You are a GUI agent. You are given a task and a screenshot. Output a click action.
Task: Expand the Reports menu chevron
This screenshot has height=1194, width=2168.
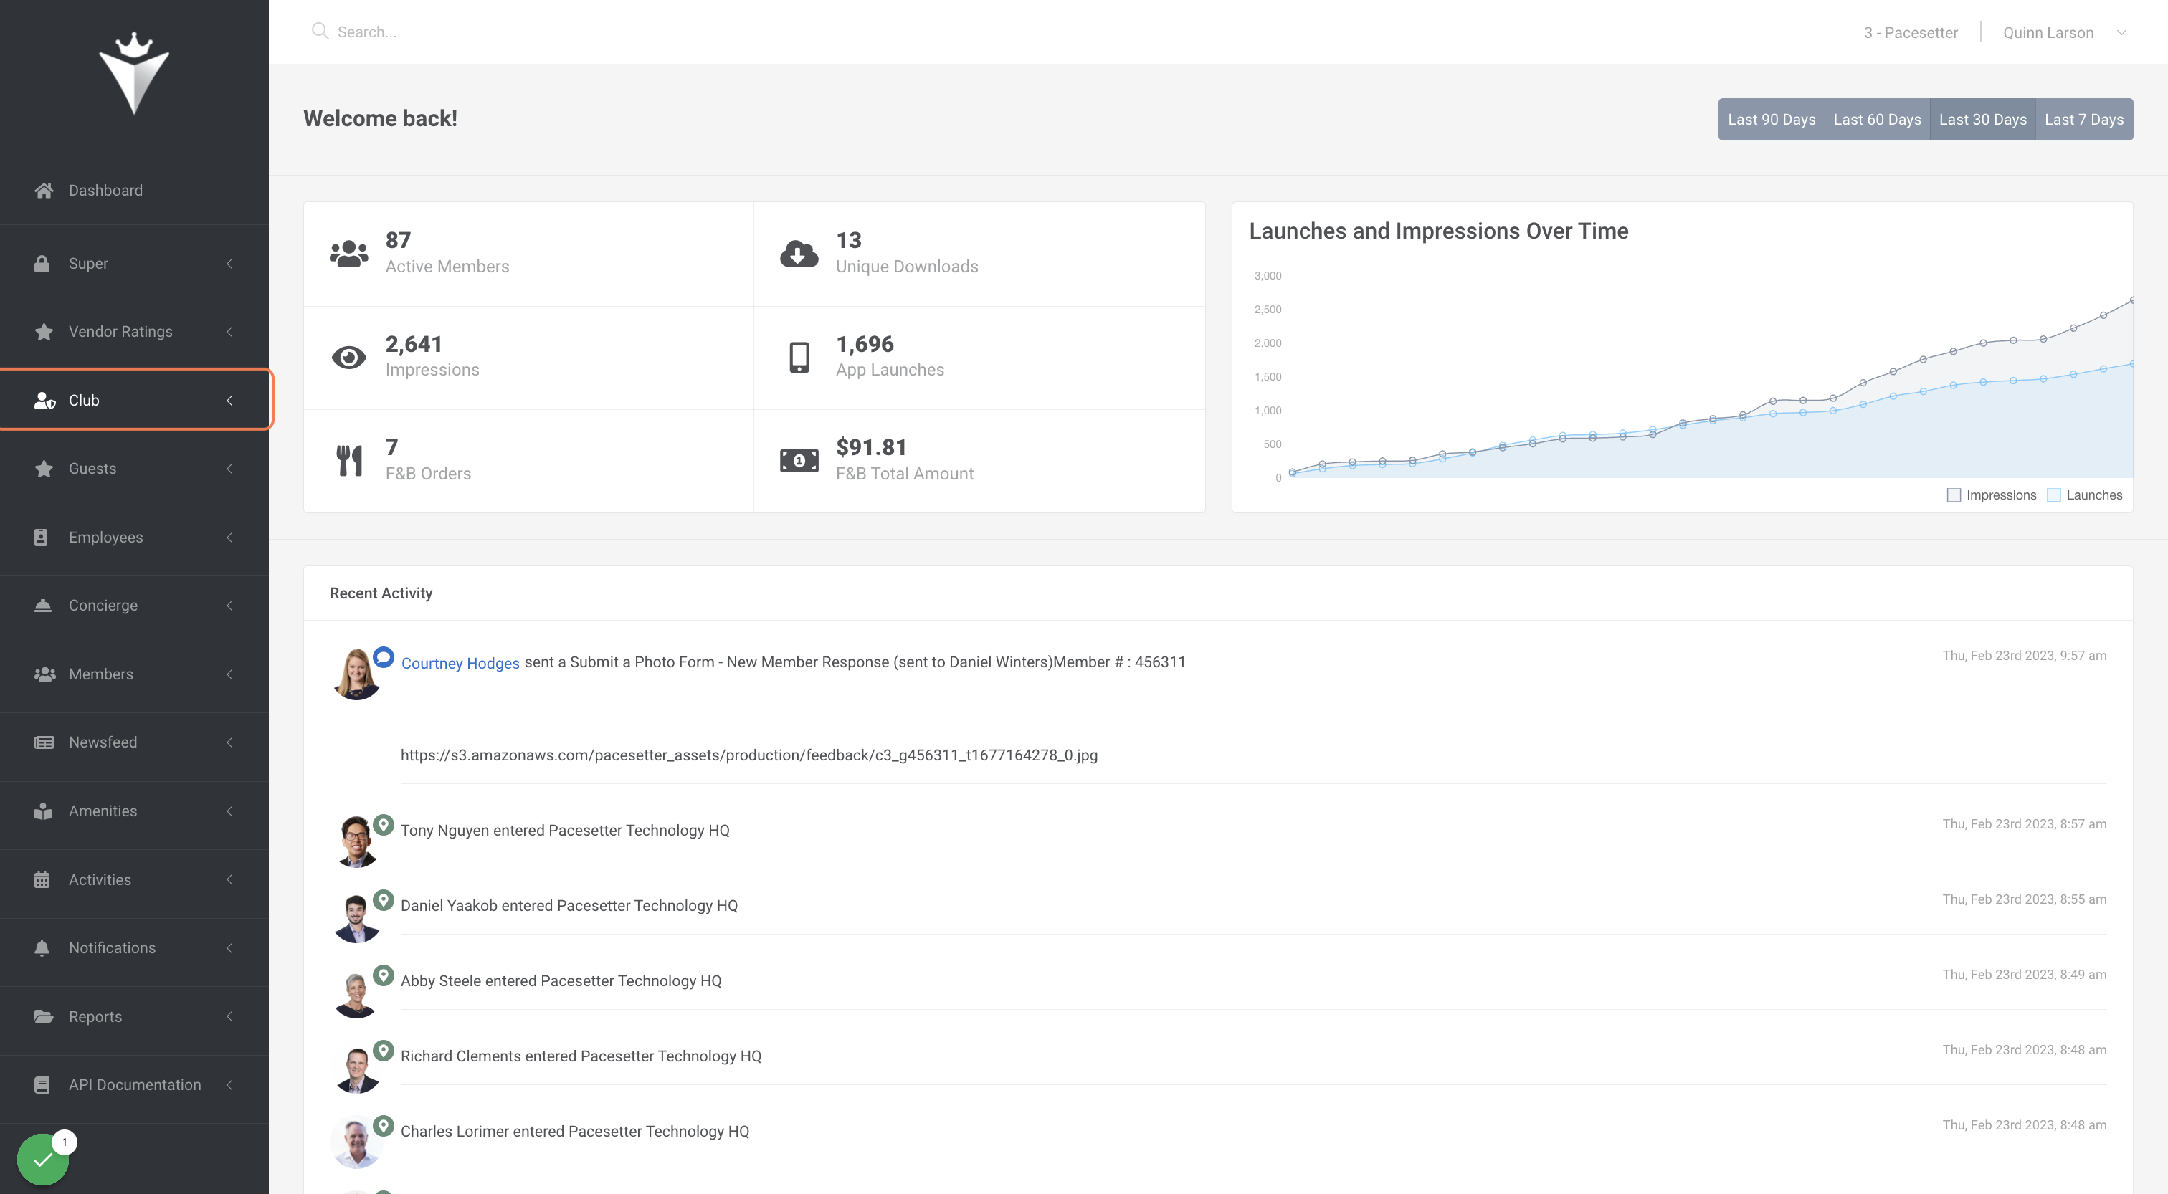pos(229,1016)
